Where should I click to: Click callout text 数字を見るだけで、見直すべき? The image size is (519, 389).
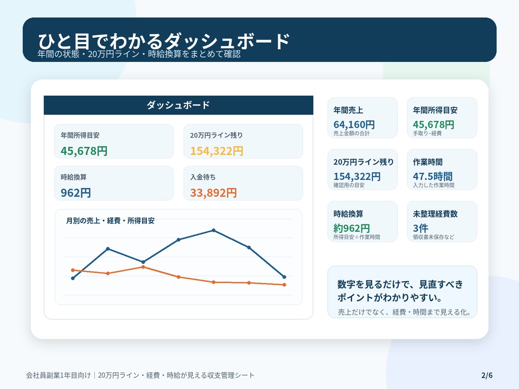tap(400, 284)
